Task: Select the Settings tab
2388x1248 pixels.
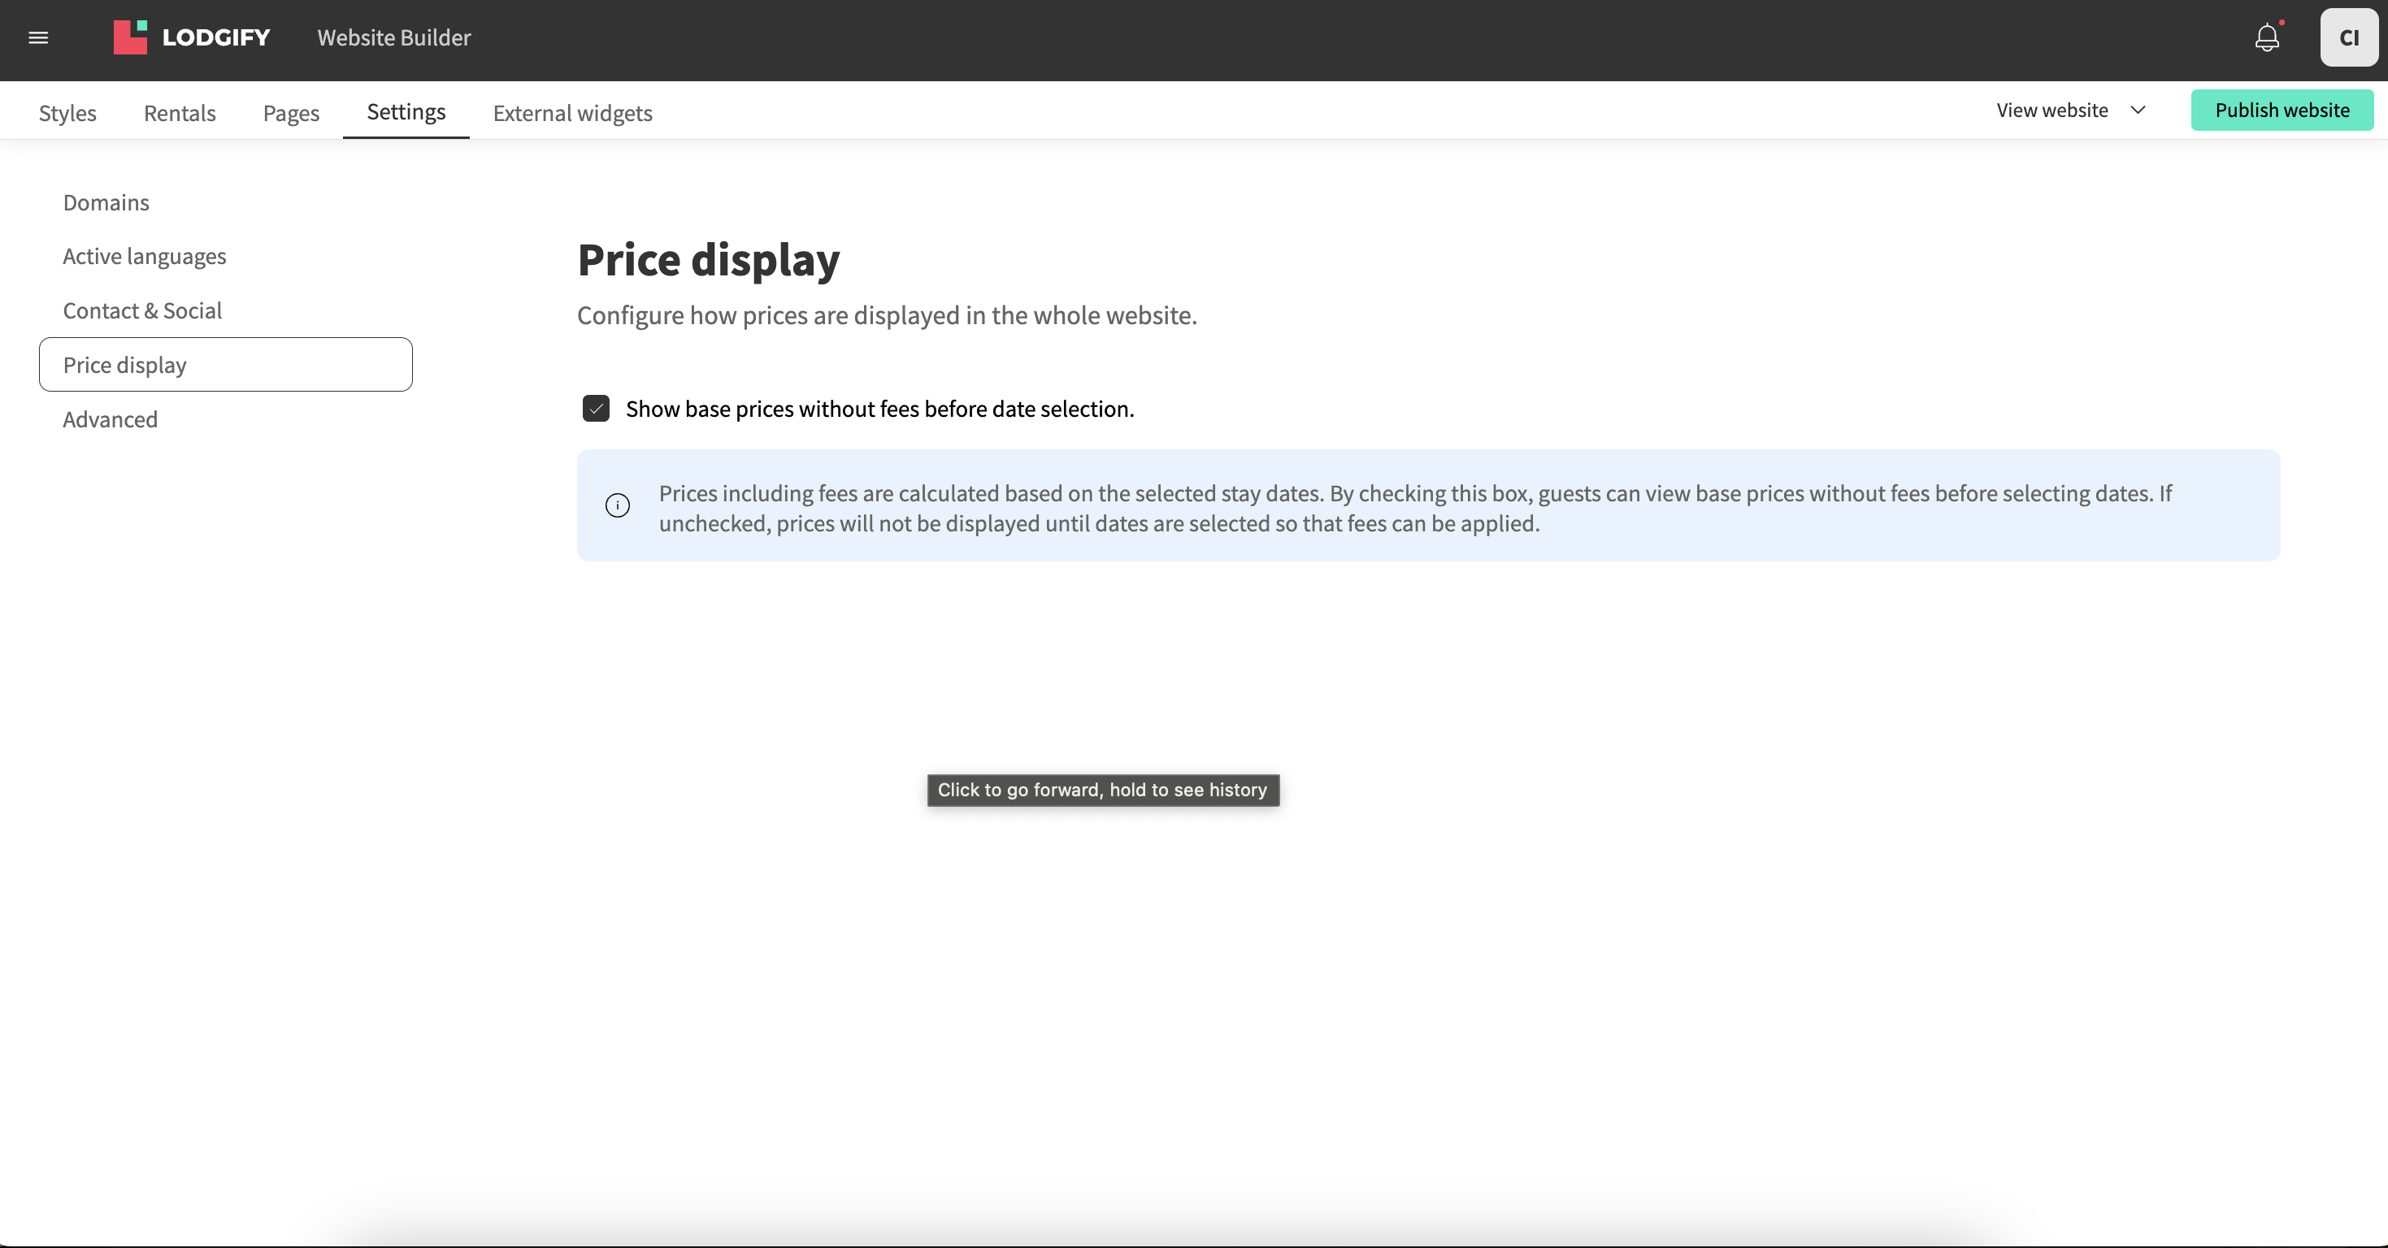Action: [406, 112]
